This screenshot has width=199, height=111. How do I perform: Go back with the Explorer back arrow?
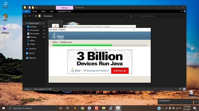click(25, 16)
